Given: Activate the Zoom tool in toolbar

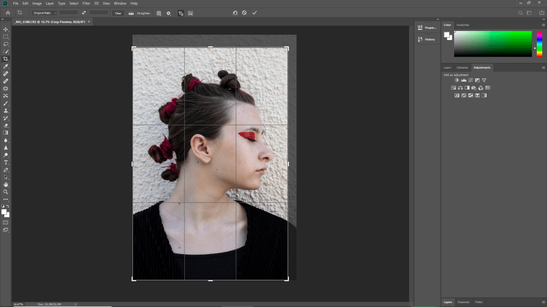Looking at the screenshot, I should pyautogui.click(x=6, y=191).
